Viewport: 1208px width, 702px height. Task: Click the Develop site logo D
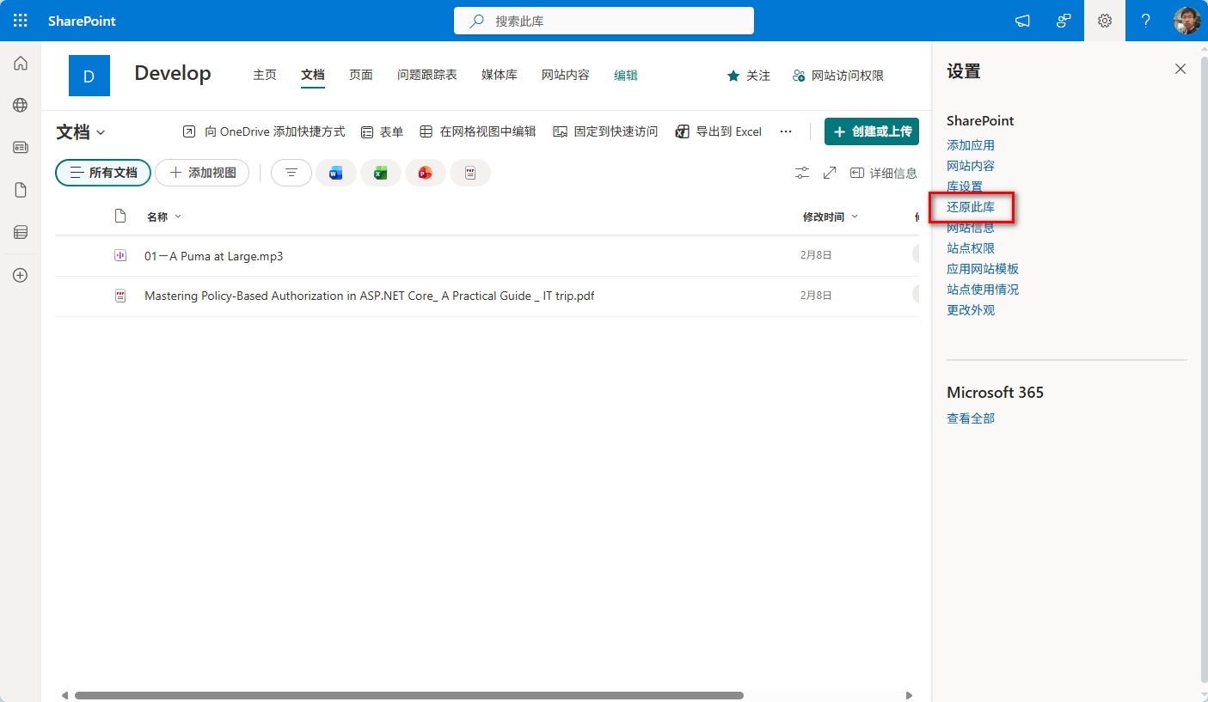(89, 76)
